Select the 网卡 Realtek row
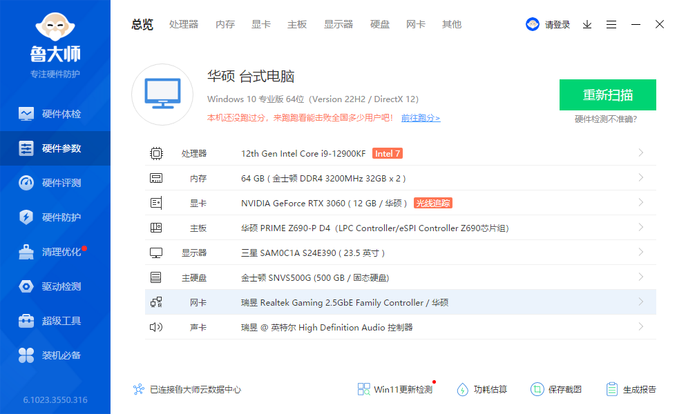This screenshot has height=414, width=677. pyautogui.click(x=401, y=302)
